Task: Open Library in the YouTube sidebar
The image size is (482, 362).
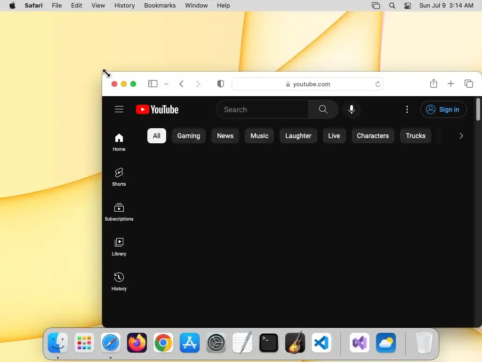Action: tap(119, 247)
